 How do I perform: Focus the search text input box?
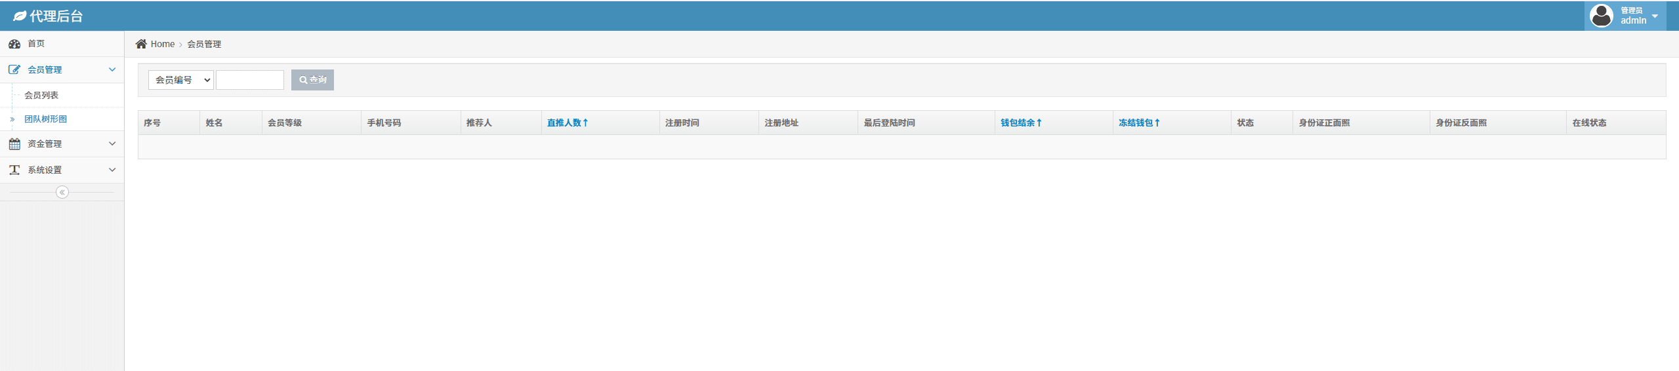250,80
